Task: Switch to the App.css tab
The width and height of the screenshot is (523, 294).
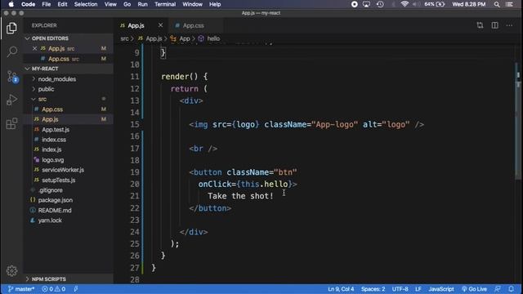Action: coord(193,25)
